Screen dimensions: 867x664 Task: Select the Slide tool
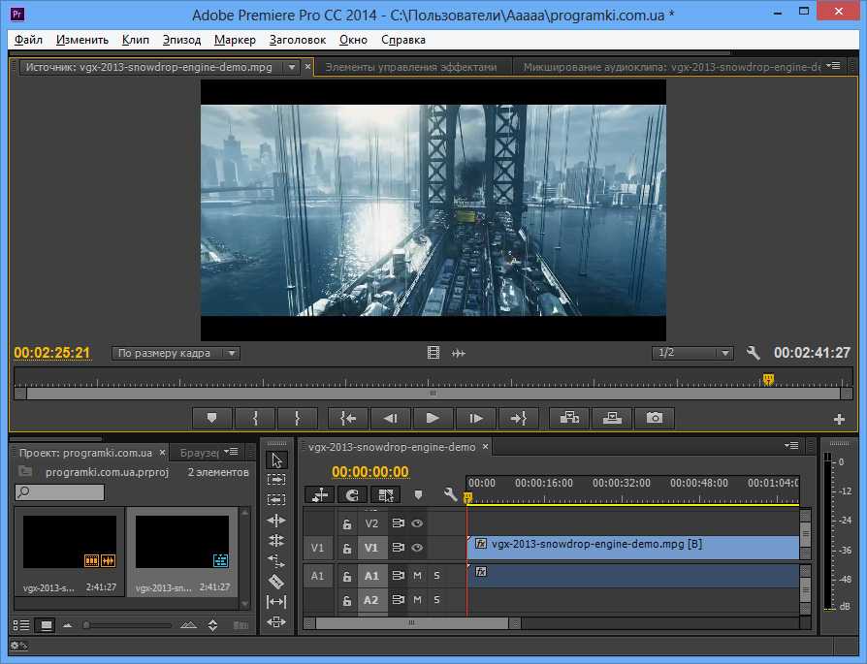(x=276, y=622)
